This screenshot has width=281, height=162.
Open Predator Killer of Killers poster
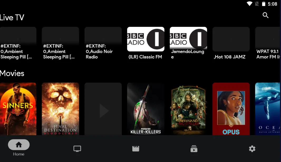click(146, 109)
